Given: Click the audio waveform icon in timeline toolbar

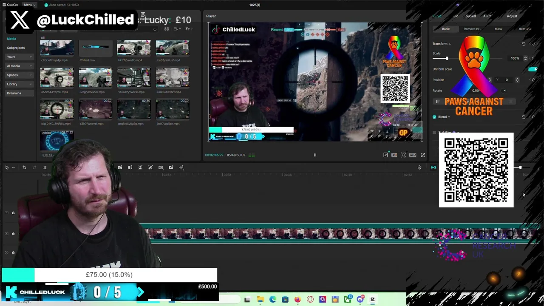Looking at the screenshot, I should pos(181,167).
